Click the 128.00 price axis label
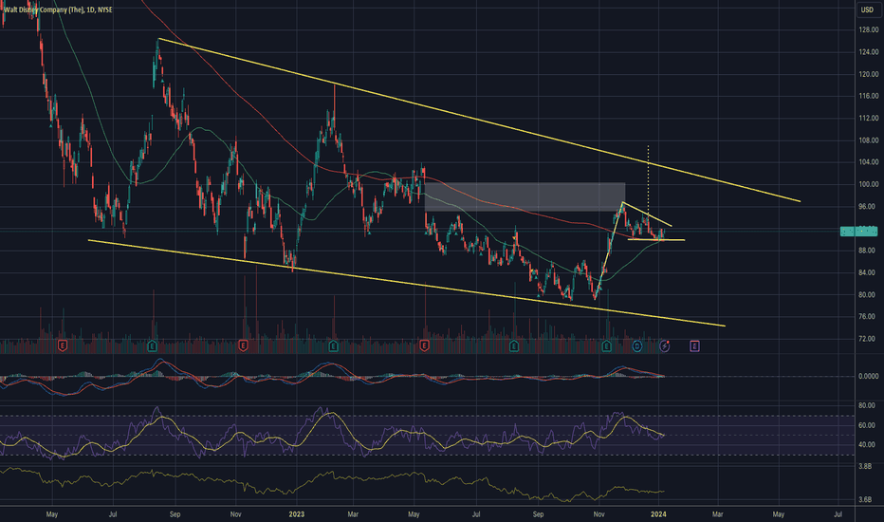The image size is (884, 522). coord(868,30)
